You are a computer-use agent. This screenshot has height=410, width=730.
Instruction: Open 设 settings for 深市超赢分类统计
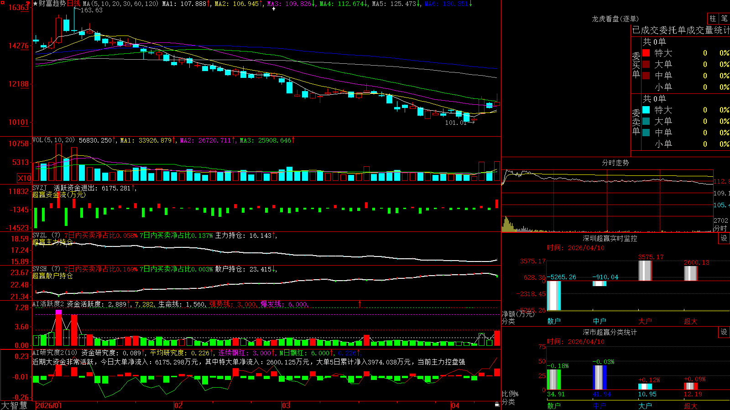(724, 332)
